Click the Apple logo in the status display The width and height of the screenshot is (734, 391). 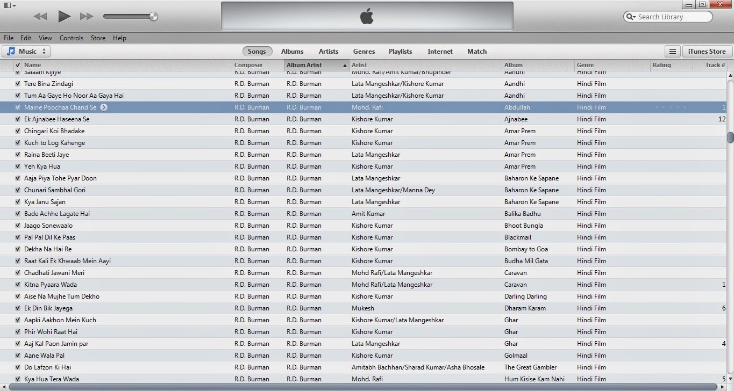click(x=367, y=16)
